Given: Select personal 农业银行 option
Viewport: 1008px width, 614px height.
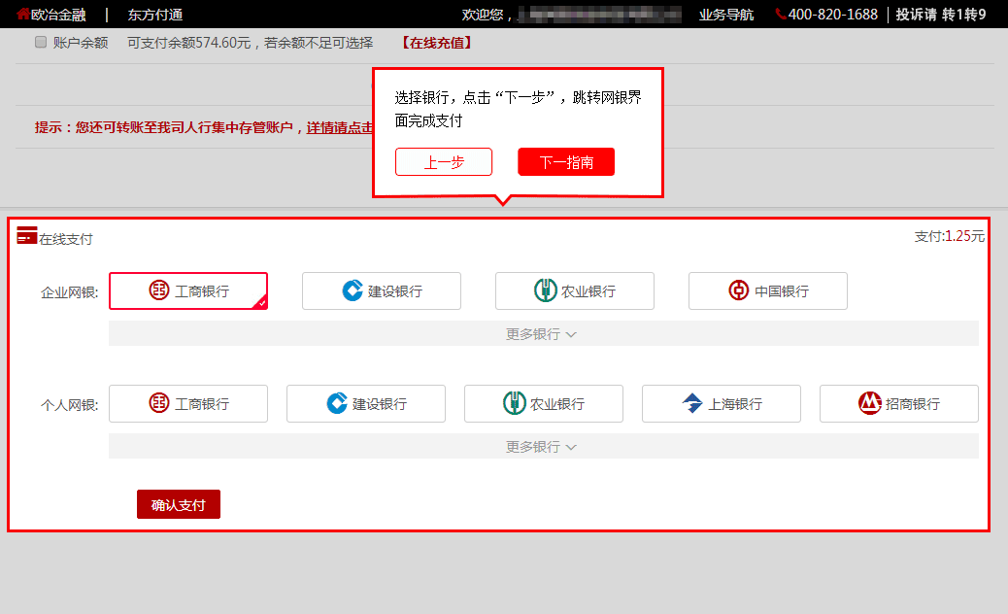Looking at the screenshot, I should [544, 404].
